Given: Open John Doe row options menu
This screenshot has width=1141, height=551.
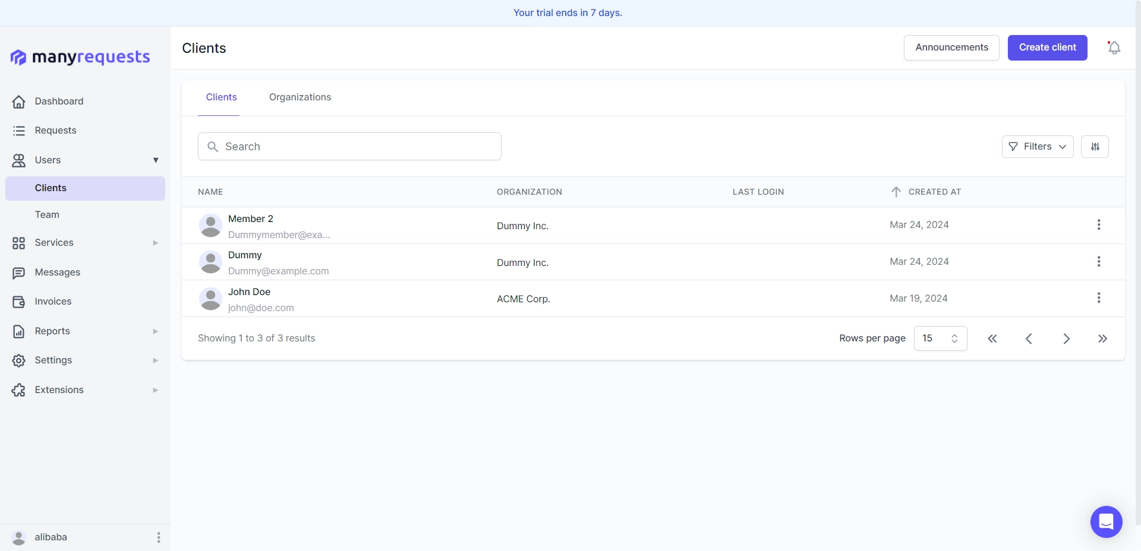Looking at the screenshot, I should tap(1098, 298).
